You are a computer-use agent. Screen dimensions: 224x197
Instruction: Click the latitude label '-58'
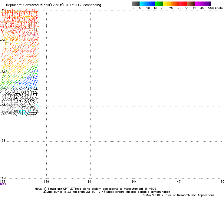coord(3,141)
